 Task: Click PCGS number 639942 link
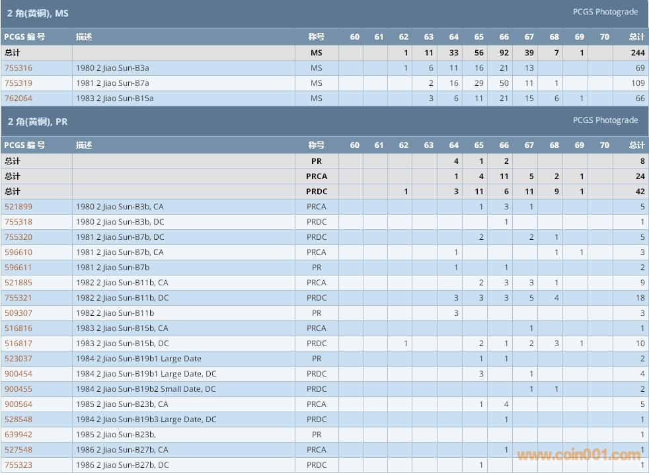click(19, 435)
